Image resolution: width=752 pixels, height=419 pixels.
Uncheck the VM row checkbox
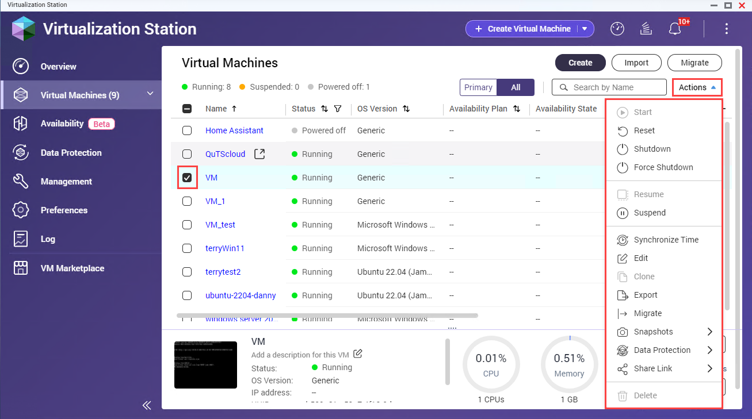187,178
